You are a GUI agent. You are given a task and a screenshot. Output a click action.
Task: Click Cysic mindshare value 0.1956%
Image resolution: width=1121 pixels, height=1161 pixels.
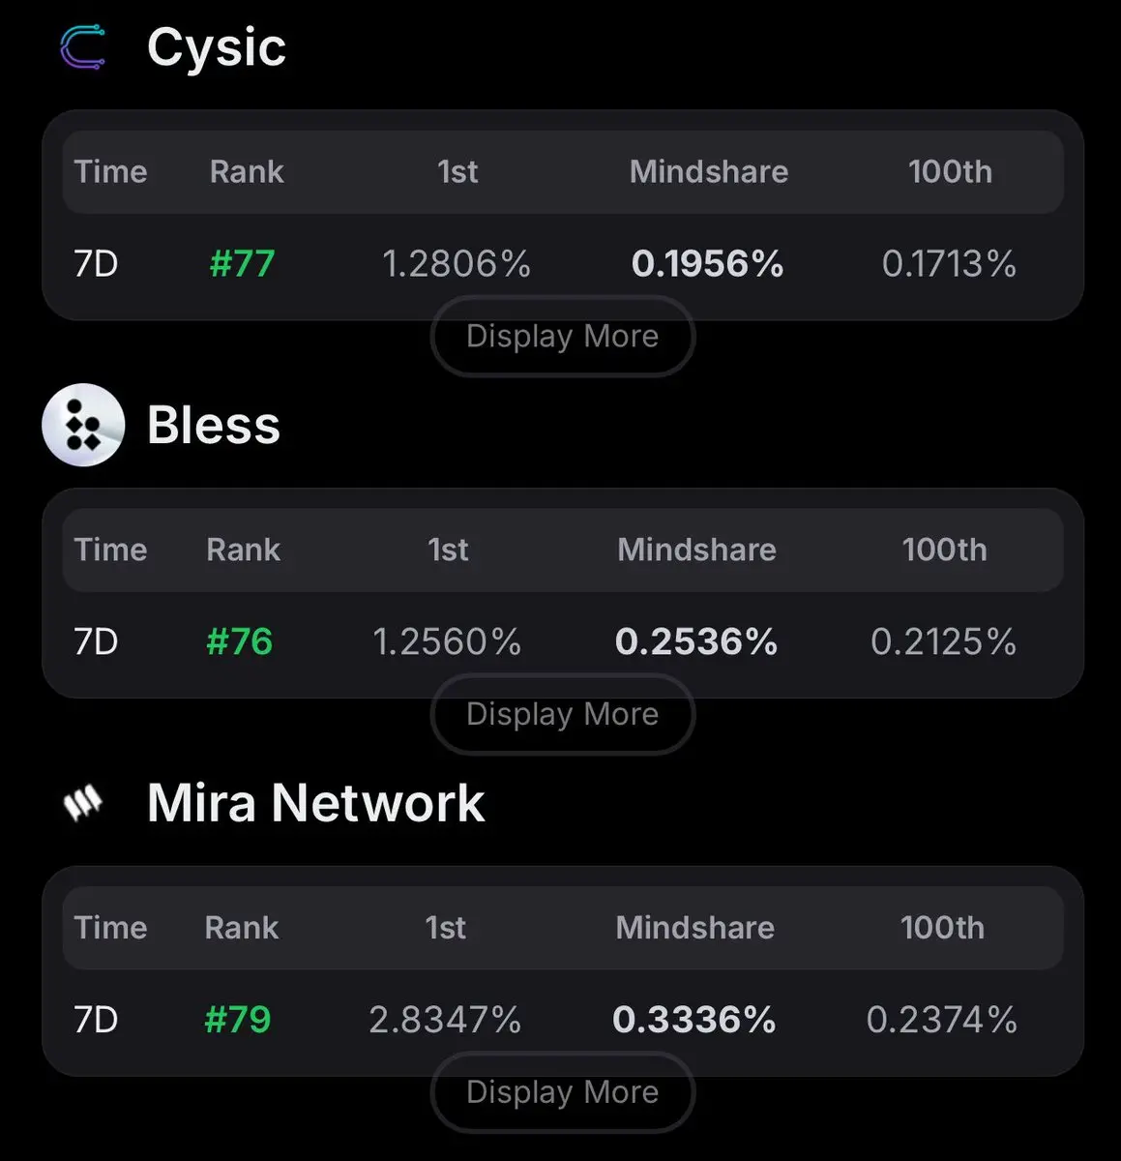coord(707,263)
